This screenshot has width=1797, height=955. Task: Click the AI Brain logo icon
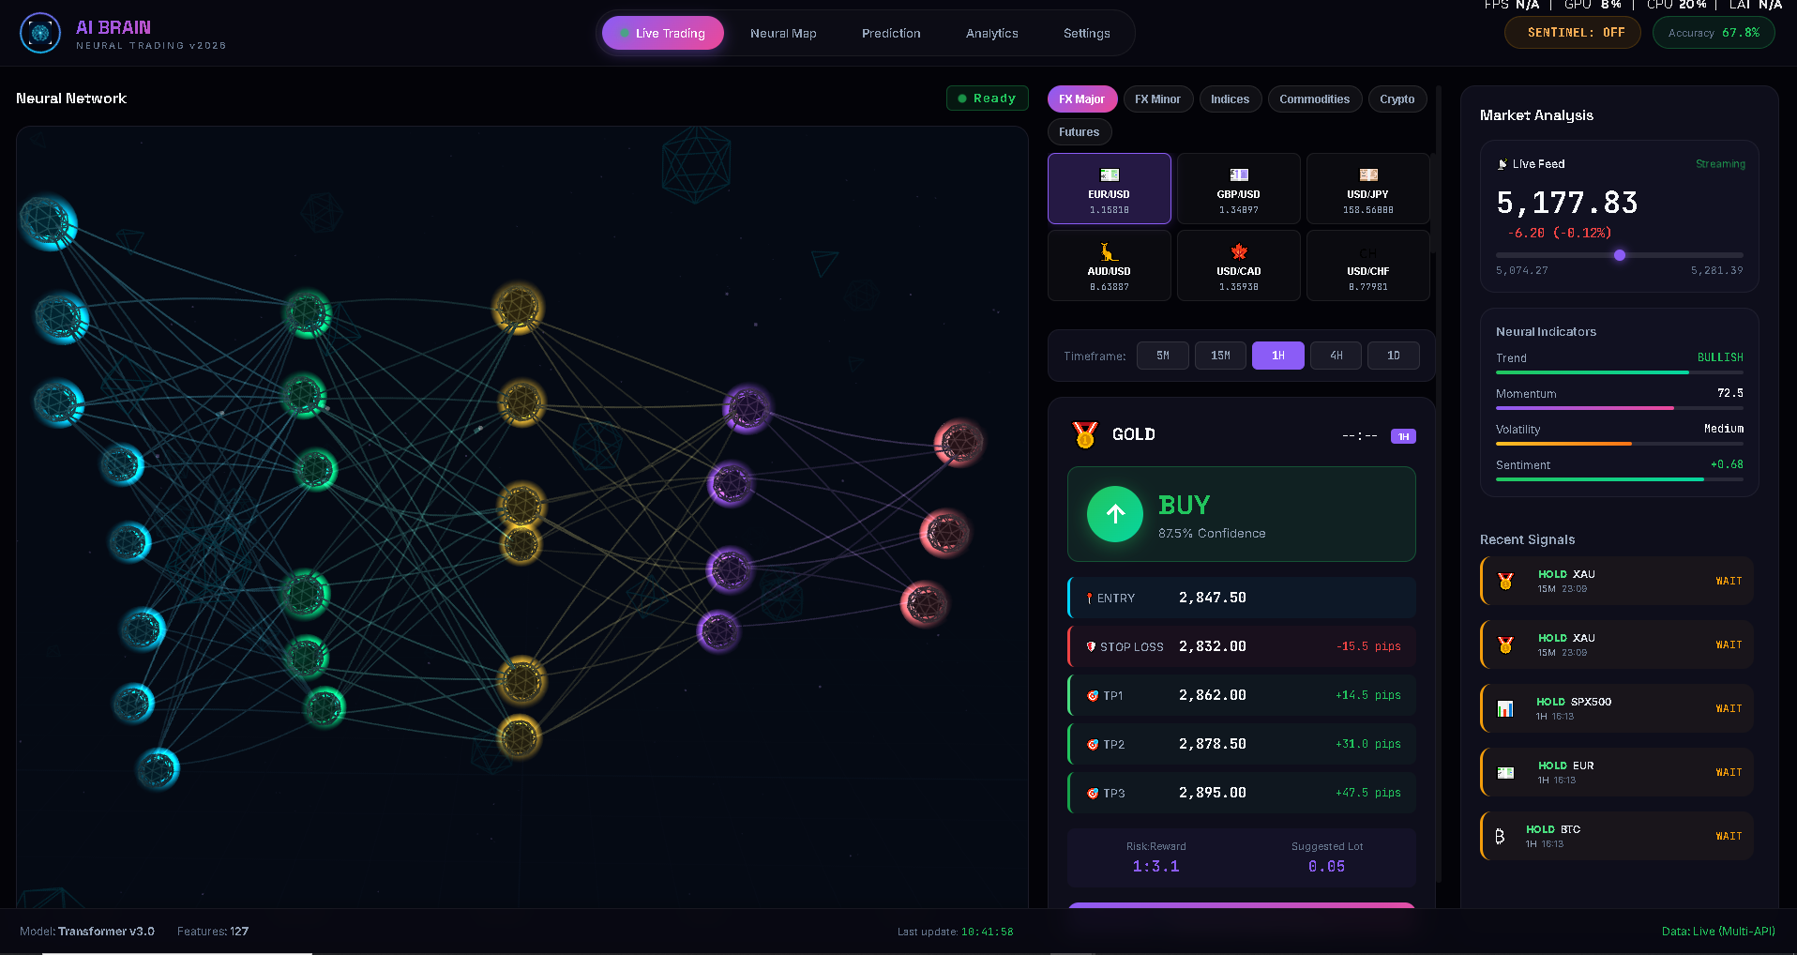click(39, 34)
